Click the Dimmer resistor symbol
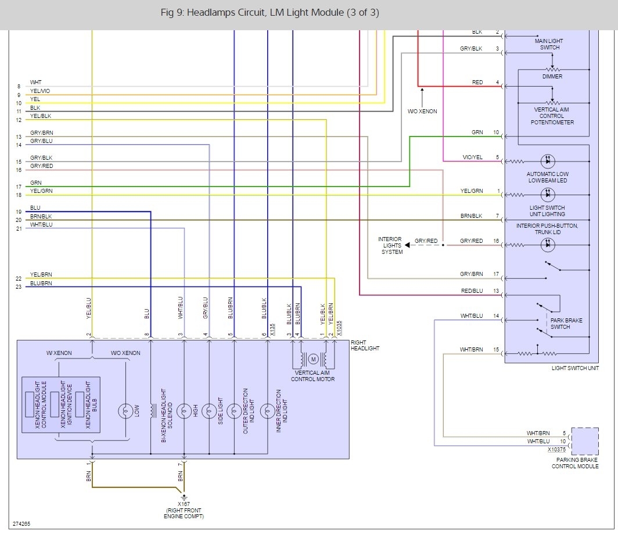 pos(552,70)
